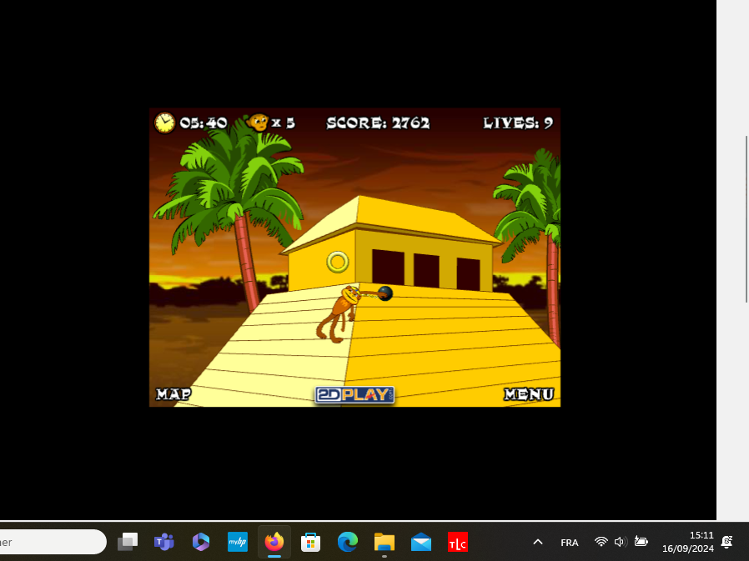This screenshot has width=749, height=561.
Task: Click the 05:40 timer text
Action: click(203, 123)
